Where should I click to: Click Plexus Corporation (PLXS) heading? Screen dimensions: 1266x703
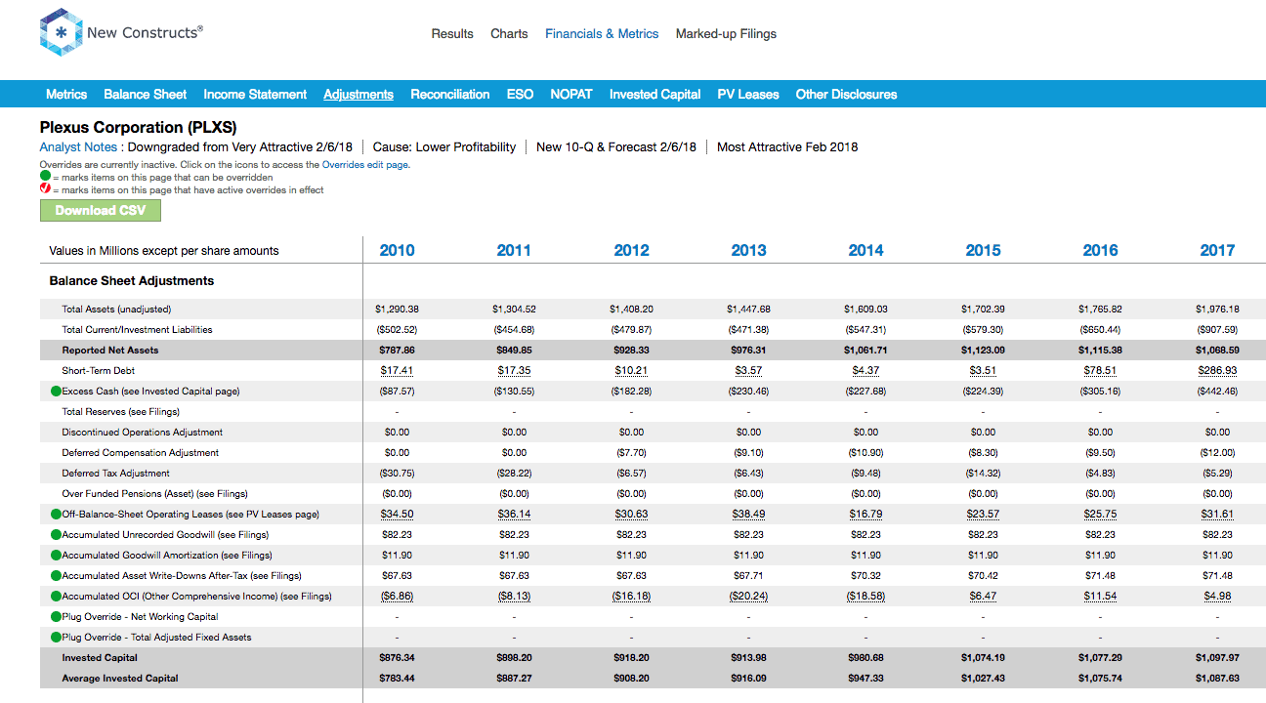(138, 128)
